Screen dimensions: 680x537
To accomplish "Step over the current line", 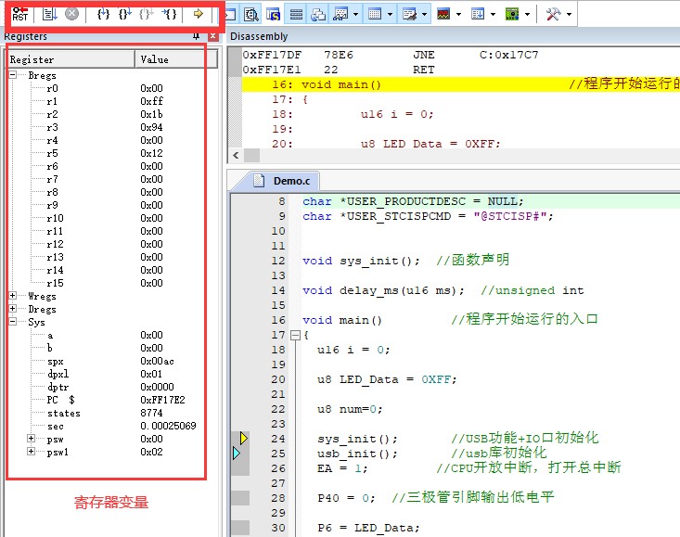I will [x=125, y=14].
